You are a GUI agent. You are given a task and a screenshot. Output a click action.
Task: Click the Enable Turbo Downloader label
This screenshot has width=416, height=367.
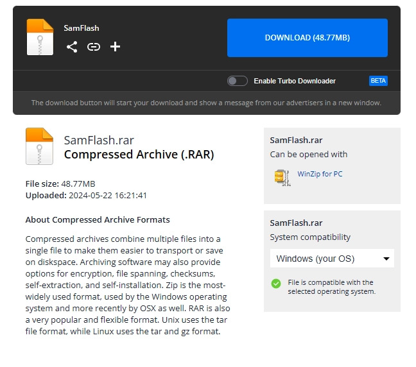[x=294, y=81]
